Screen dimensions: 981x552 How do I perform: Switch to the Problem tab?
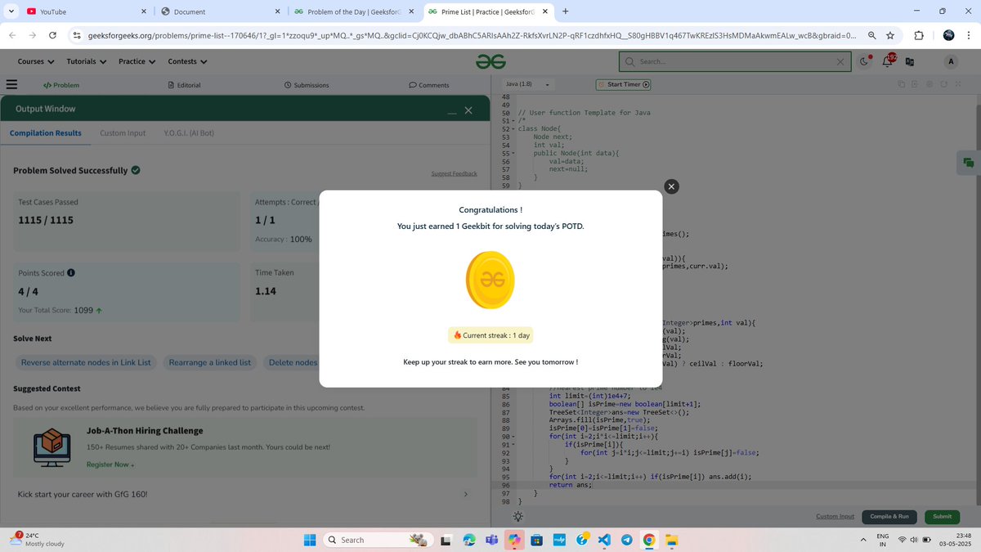point(61,85)
